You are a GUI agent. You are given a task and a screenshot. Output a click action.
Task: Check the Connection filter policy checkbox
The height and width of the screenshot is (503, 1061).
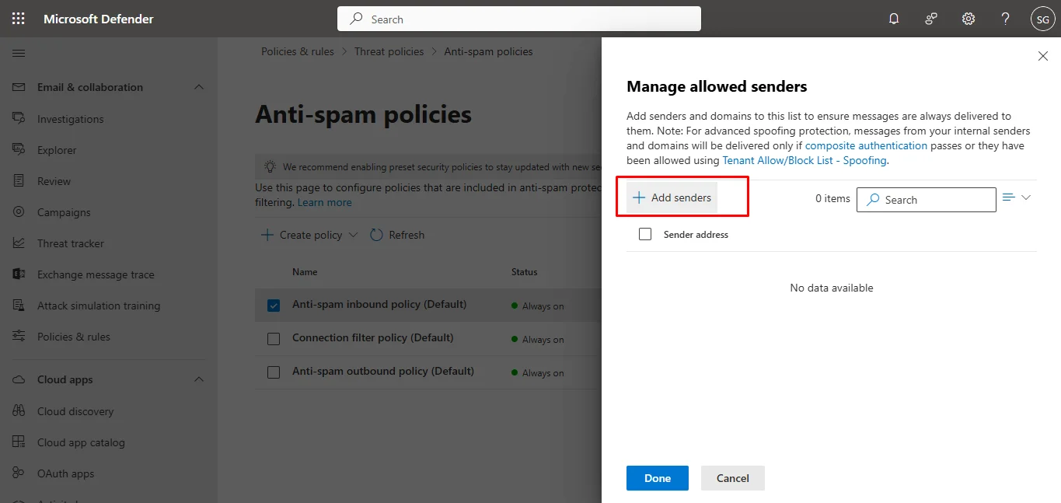click(x=274, y=339)
